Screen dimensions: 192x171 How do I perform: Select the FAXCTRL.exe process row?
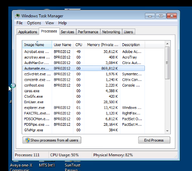84,113
